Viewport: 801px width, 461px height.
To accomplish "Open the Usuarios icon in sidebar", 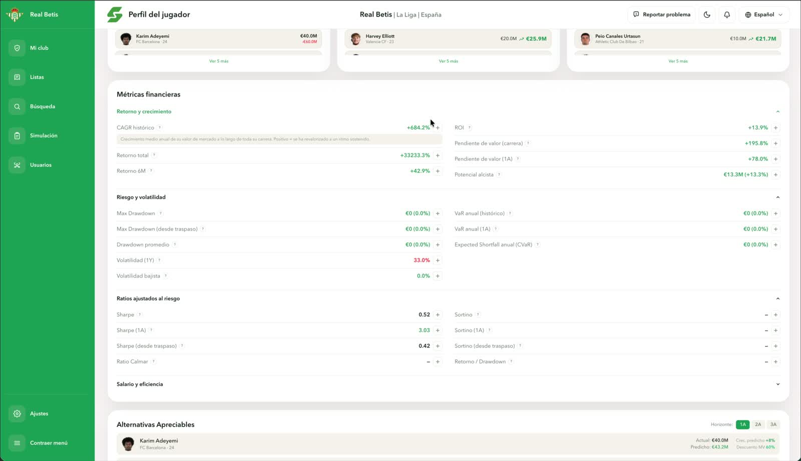I will (17, 165).
